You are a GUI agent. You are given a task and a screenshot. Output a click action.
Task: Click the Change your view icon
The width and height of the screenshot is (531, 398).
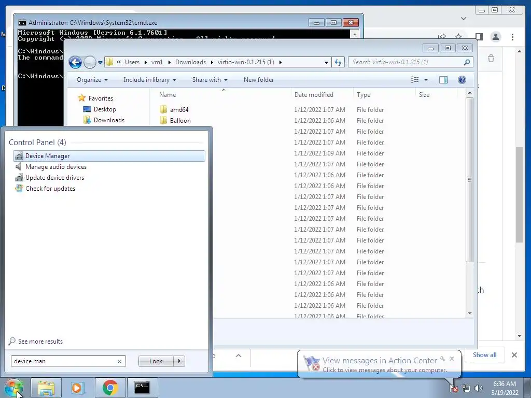pyautogui.click(x=414, y=80)
